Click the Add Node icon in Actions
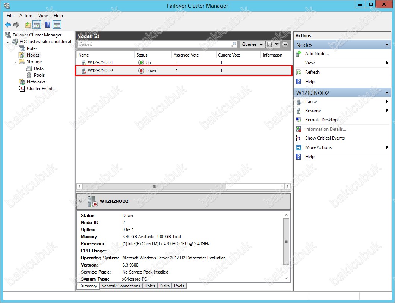Screen dimensions: 395x303 [x=299, y=54]
